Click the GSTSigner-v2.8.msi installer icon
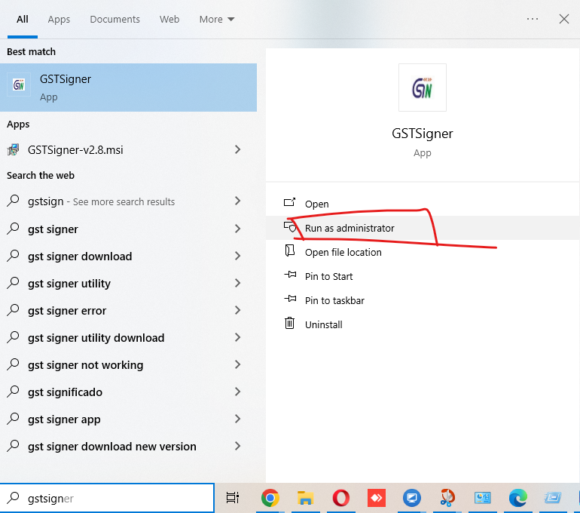580x513 pixels. point(14,149)
